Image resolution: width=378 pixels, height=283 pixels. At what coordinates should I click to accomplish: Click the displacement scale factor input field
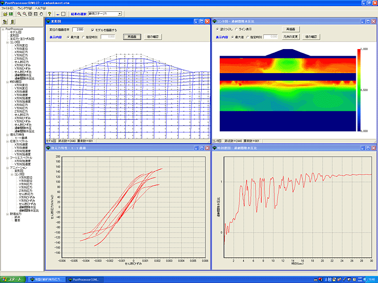point(77,30)
